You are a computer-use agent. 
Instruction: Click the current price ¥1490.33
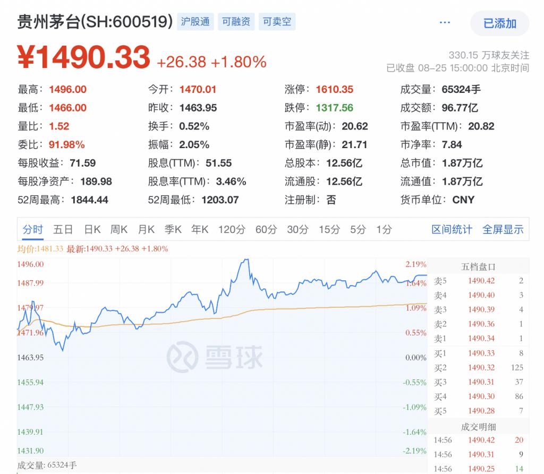click(83, 57)
